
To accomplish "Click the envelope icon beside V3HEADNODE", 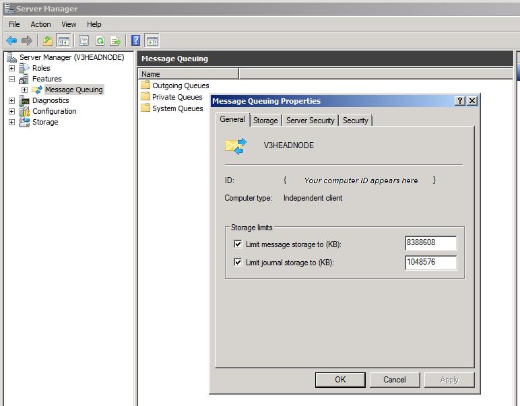I will coord(236,146).
